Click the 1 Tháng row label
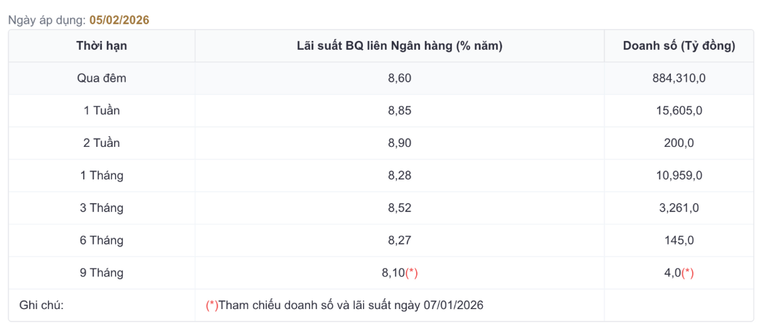This screenshot has width=759, height=328. [x=101, y=176]
